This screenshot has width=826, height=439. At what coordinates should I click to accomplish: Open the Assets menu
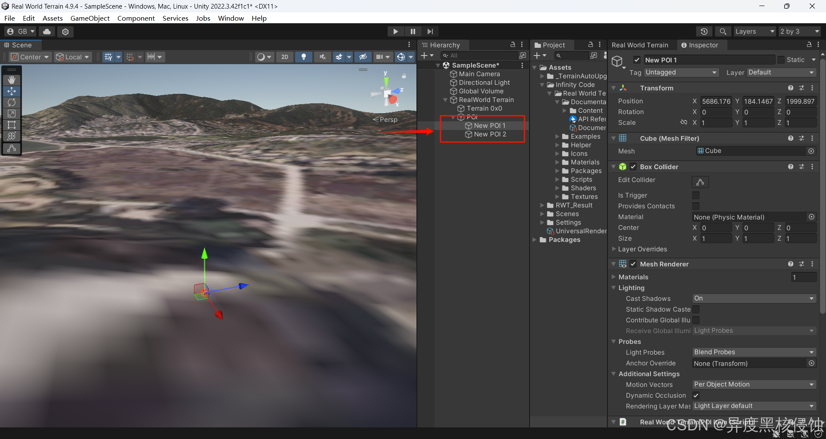pyautogui.click(x=52, y=18)
